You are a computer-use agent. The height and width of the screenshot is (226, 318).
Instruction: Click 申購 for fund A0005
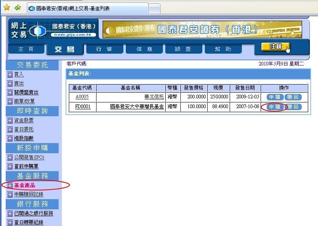[275, 97]
